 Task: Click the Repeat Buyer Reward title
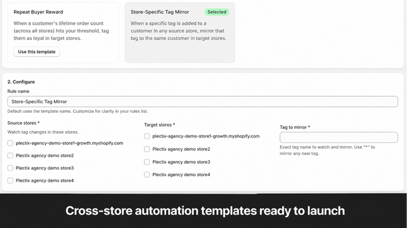(x=38, y=12)
